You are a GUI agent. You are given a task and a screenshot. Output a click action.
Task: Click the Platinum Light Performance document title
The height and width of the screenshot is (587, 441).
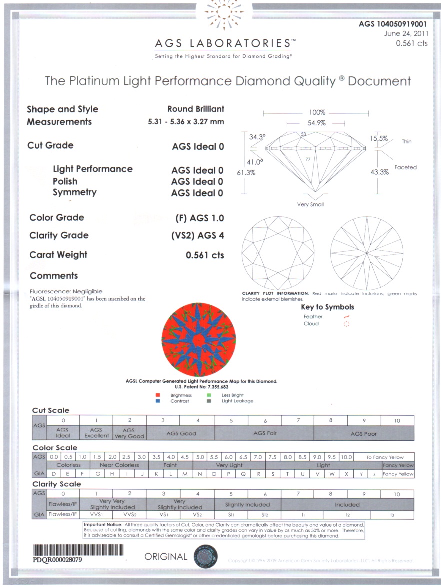pyautogui.click(x=228, y=81)
